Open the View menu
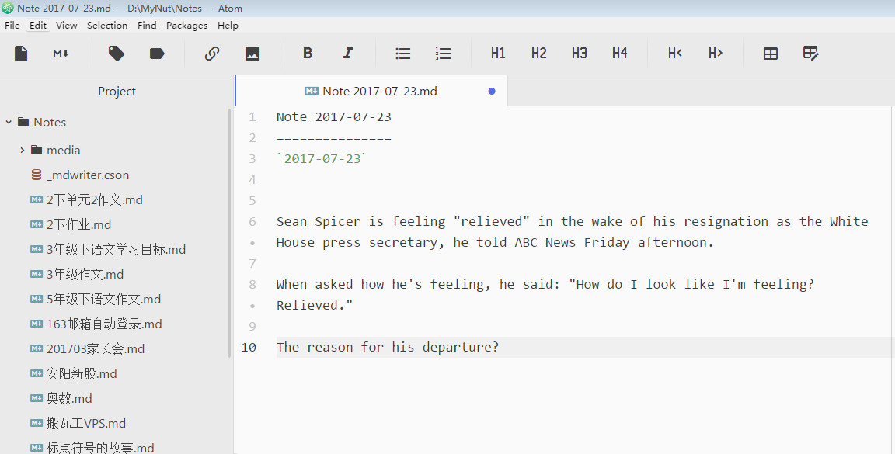The height and width of the screenshot is (454, 895). coord(66,25)
